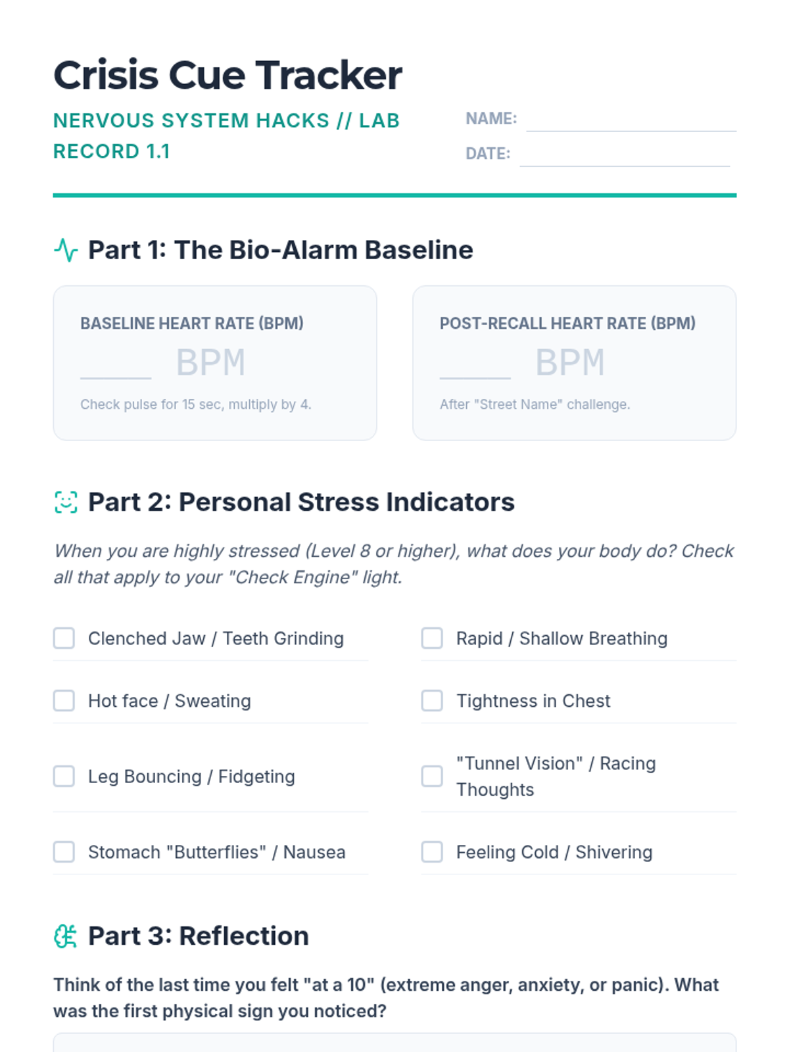Mark the Leg Bouncing / Fidgeting checkbox
789x1052 pixels.
coord(64,777)
